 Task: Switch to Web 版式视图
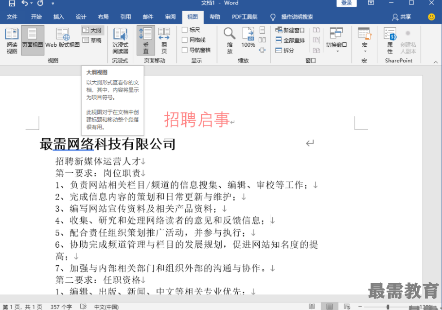click(63, 38)
